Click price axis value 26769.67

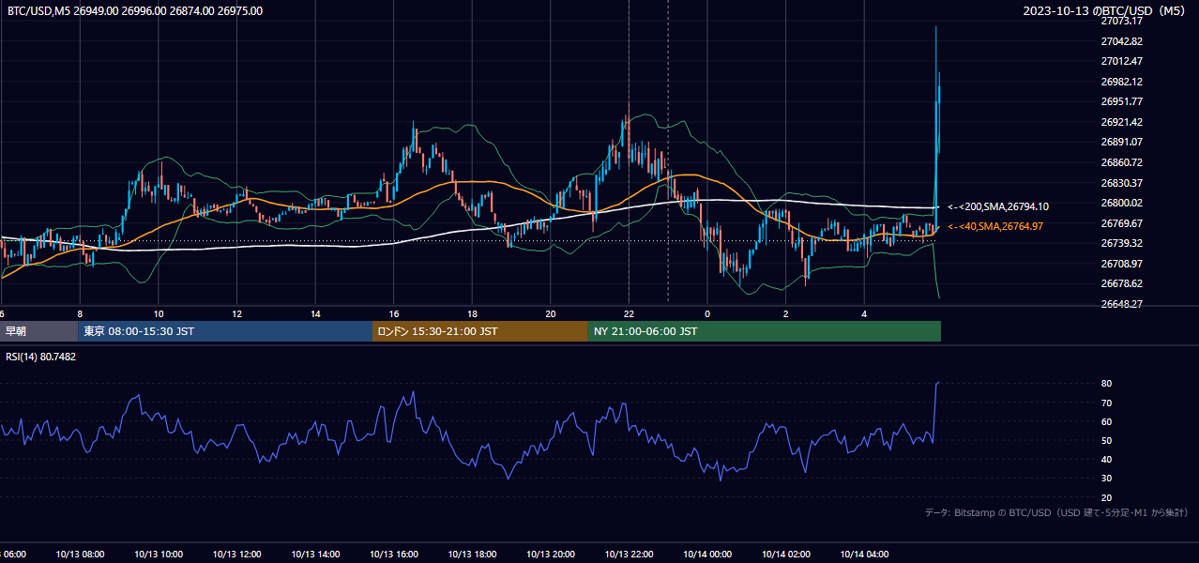[x=1121, y=223]
